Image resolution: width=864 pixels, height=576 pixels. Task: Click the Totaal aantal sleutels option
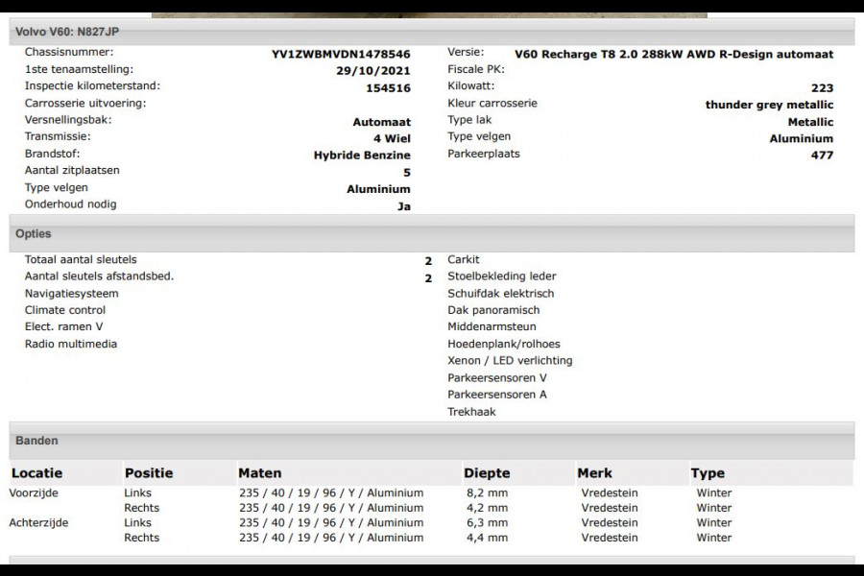coord(82,259)
